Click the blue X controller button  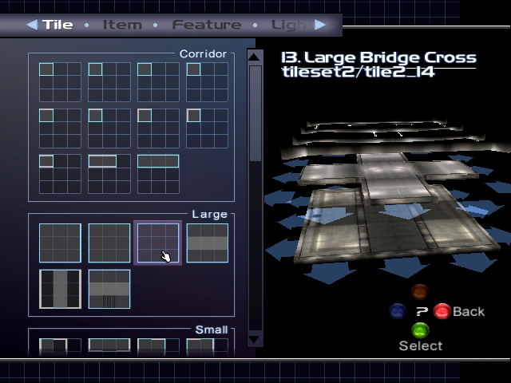398,311
